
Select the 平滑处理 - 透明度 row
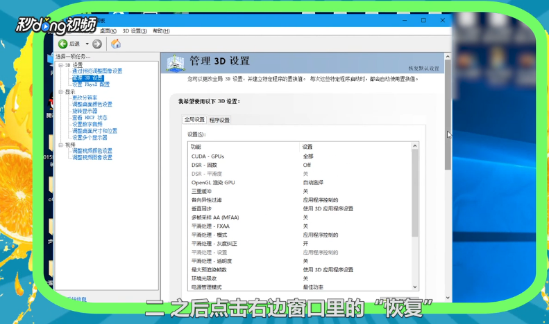click(x=301, y=261)
